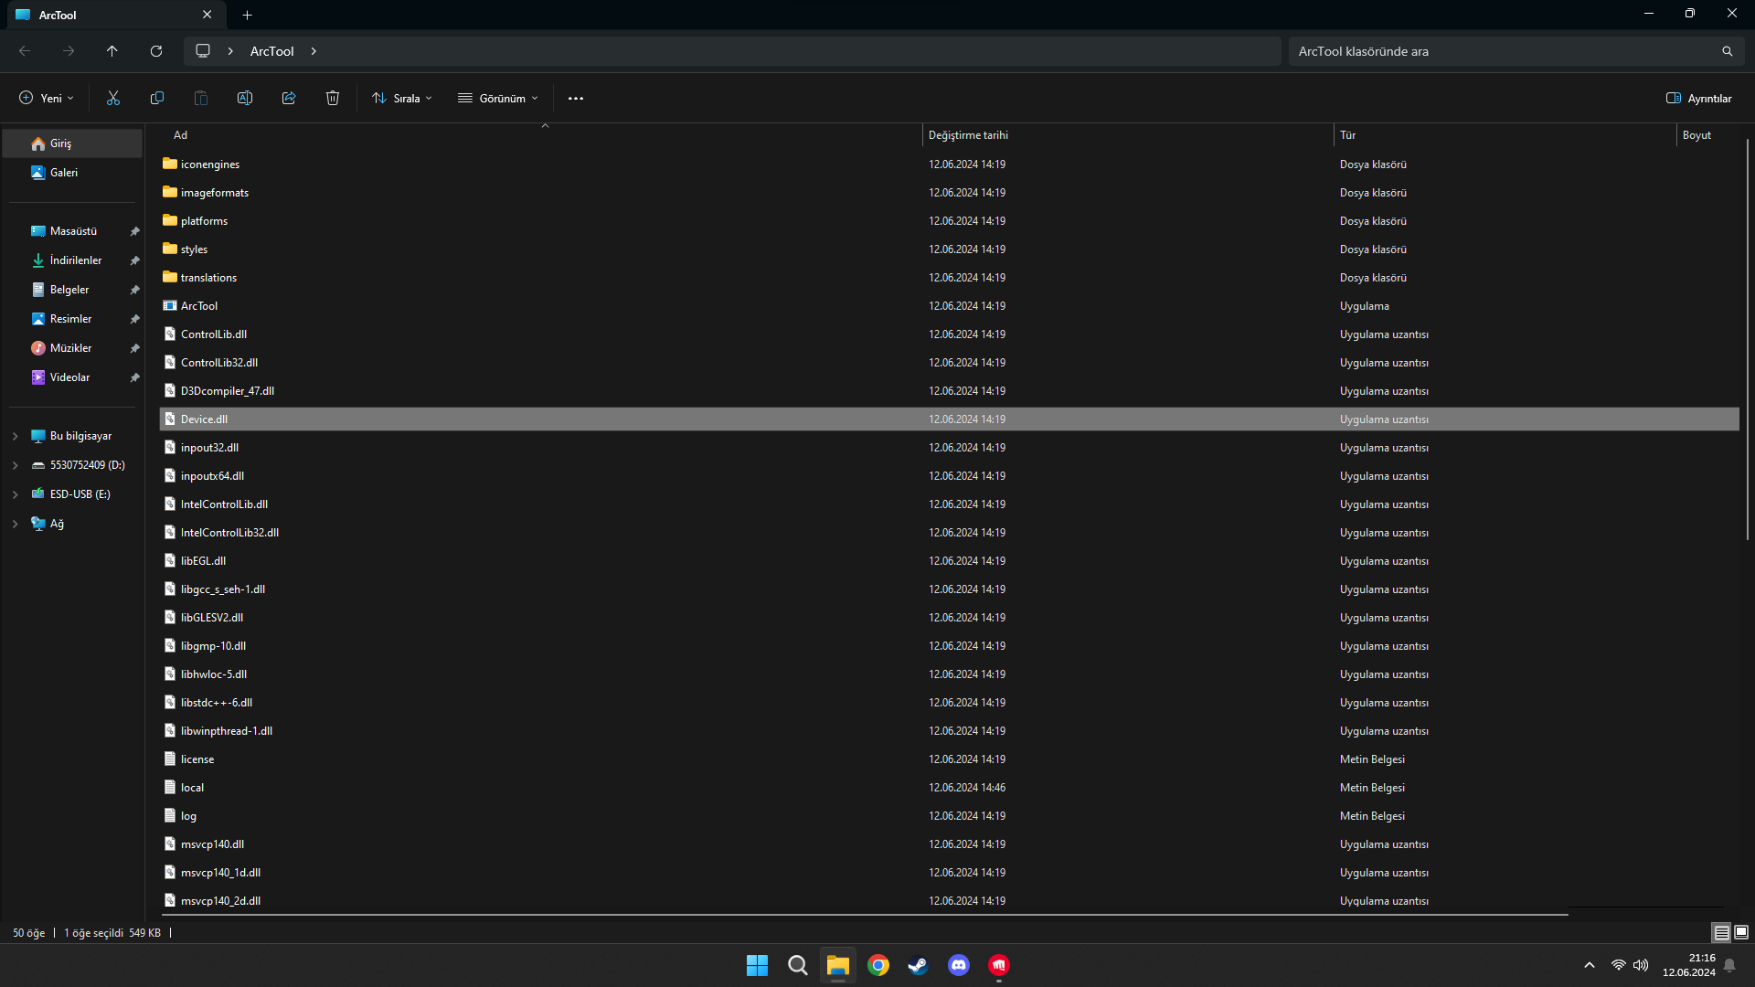Click chevron after ArcTool in address bar
Image resolution: width=1755 pixels, height=987 pixels.
(x=314, y=51)
